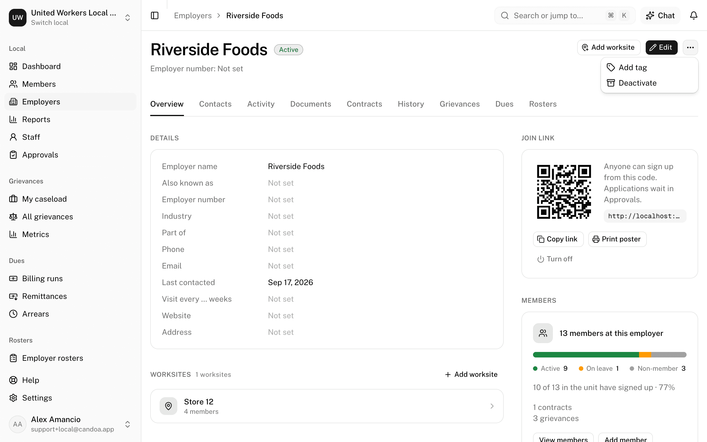Click the 1 contracts text

click(x=552, y=407)
